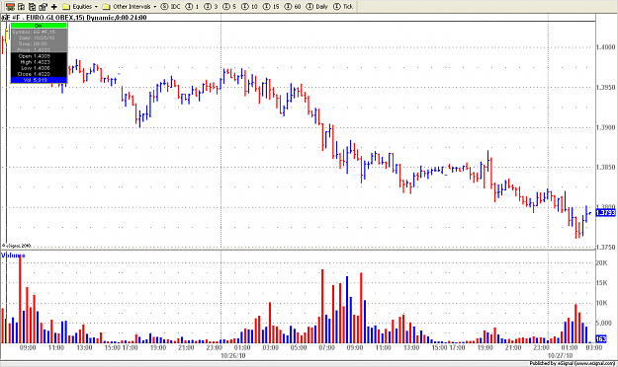618x367 pixels.
Task: Click the second toolbar icon with arrows
Action: tap(22, 7)
